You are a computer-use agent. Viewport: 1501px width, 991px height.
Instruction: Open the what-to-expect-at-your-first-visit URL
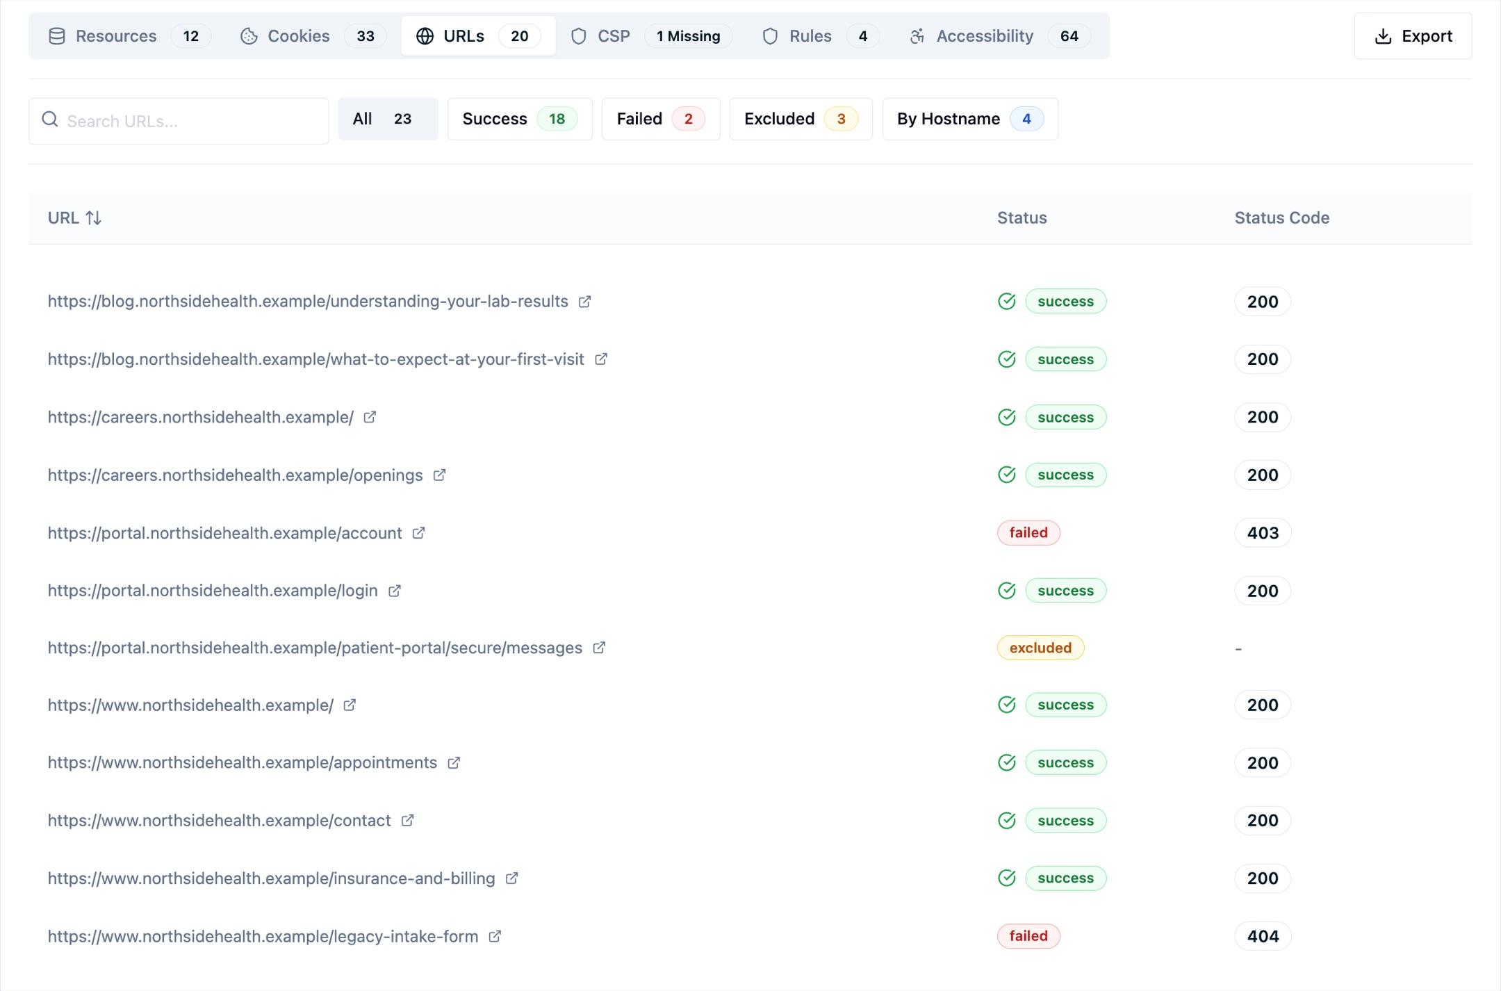point(315,359)
